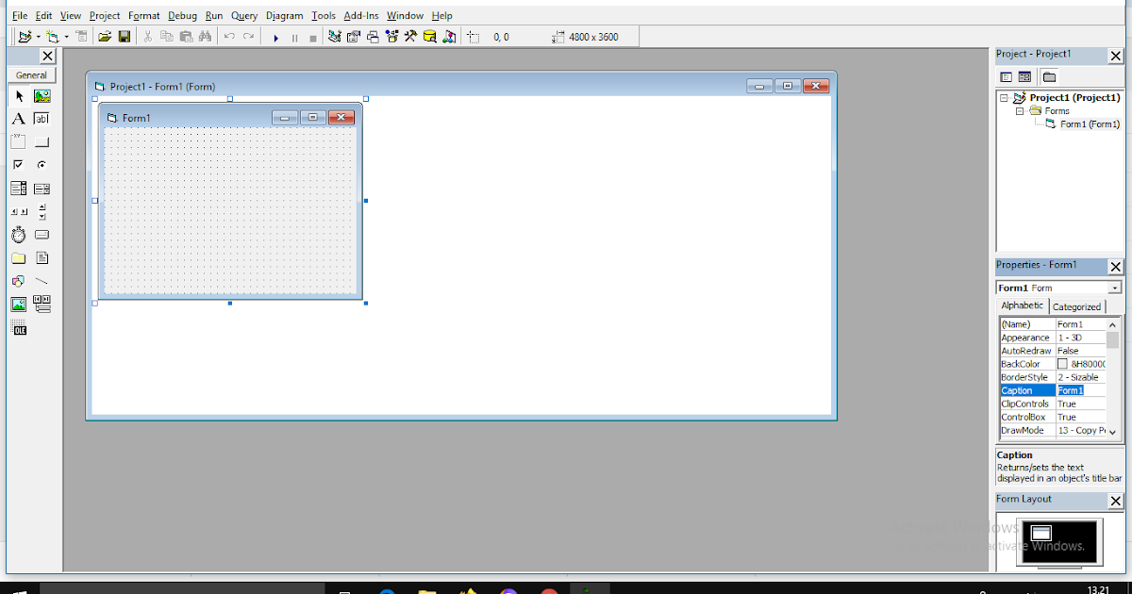Select the OptionButton control in the toolbox
This screenshot has height=594, width=1132.
(x=42, y=164)
